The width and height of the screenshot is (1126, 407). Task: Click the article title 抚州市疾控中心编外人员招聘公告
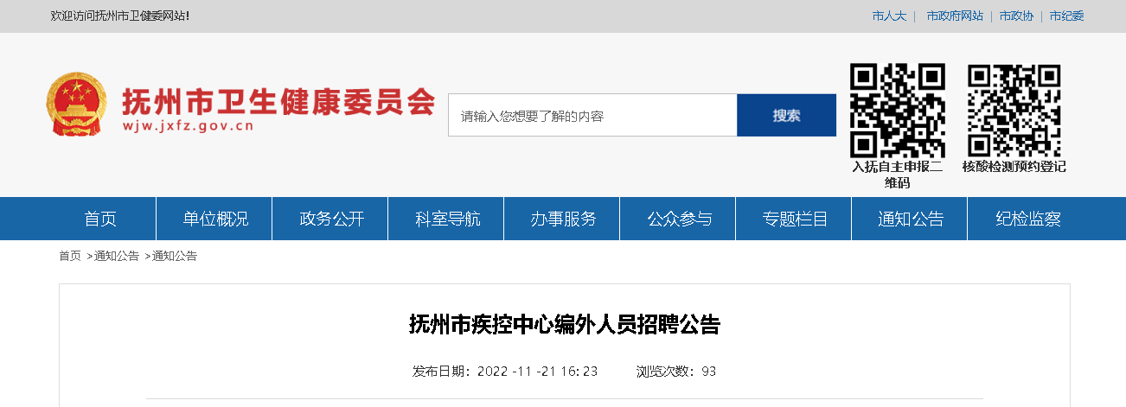pyautogui.click(x=565, y=325)
